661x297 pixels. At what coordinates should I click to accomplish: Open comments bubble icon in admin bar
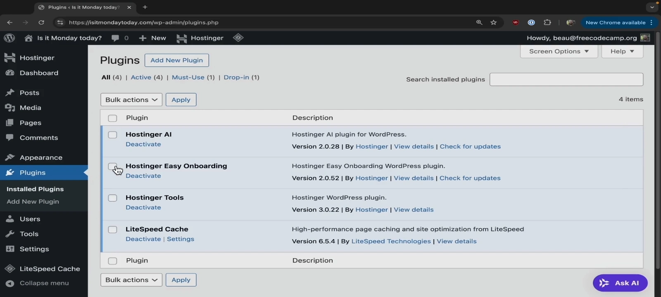[115, 38]
